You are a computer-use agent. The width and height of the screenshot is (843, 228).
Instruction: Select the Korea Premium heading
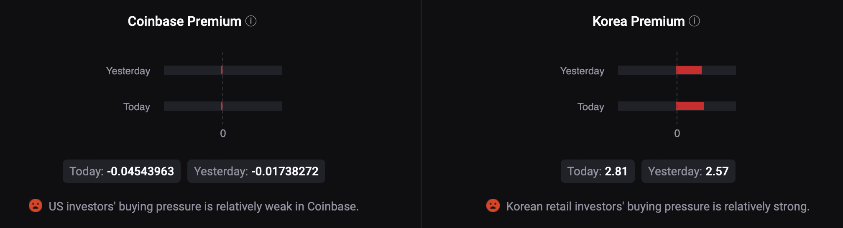tap(638, 21)
